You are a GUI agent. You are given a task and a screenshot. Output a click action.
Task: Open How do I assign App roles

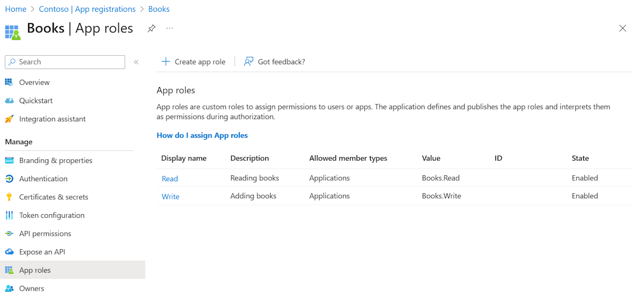tap(202, 136)
